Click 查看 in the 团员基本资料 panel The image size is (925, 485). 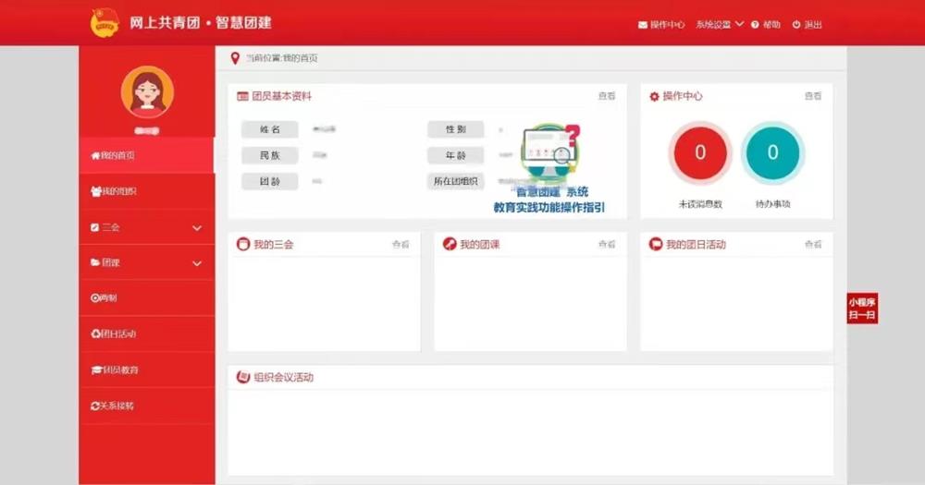pyautogui.click(x=606, y=96)
